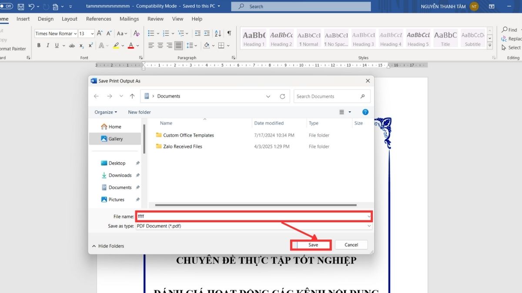Apply Title style from gallery

(445, 39)
